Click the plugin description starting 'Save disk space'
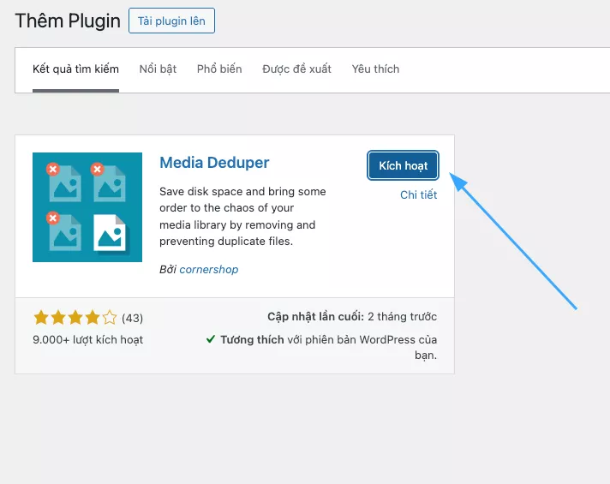The height and width of the screenshot is (484, 610). pyautogui.click(x=242, y=217)
